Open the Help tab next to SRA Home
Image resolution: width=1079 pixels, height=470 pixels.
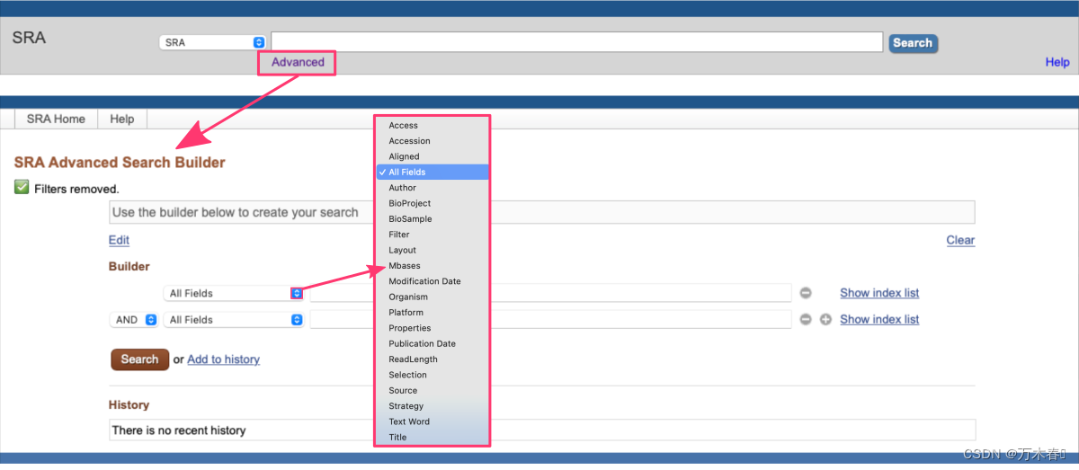(121, 119)
